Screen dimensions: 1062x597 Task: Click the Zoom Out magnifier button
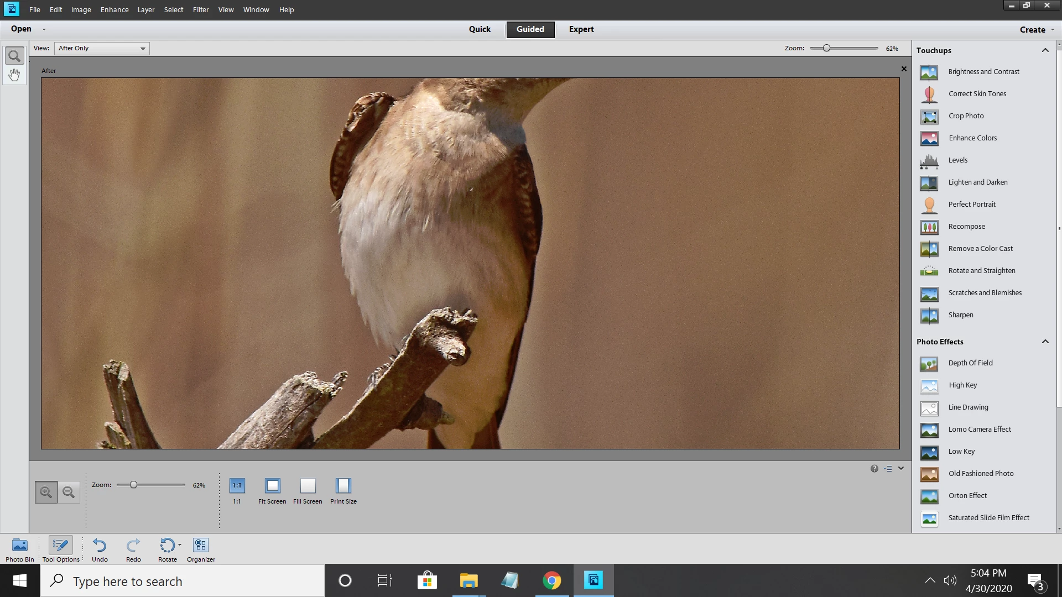point(69,492)
